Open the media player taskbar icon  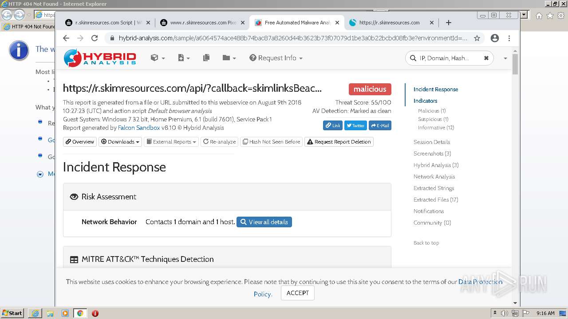tap(65, 313)
